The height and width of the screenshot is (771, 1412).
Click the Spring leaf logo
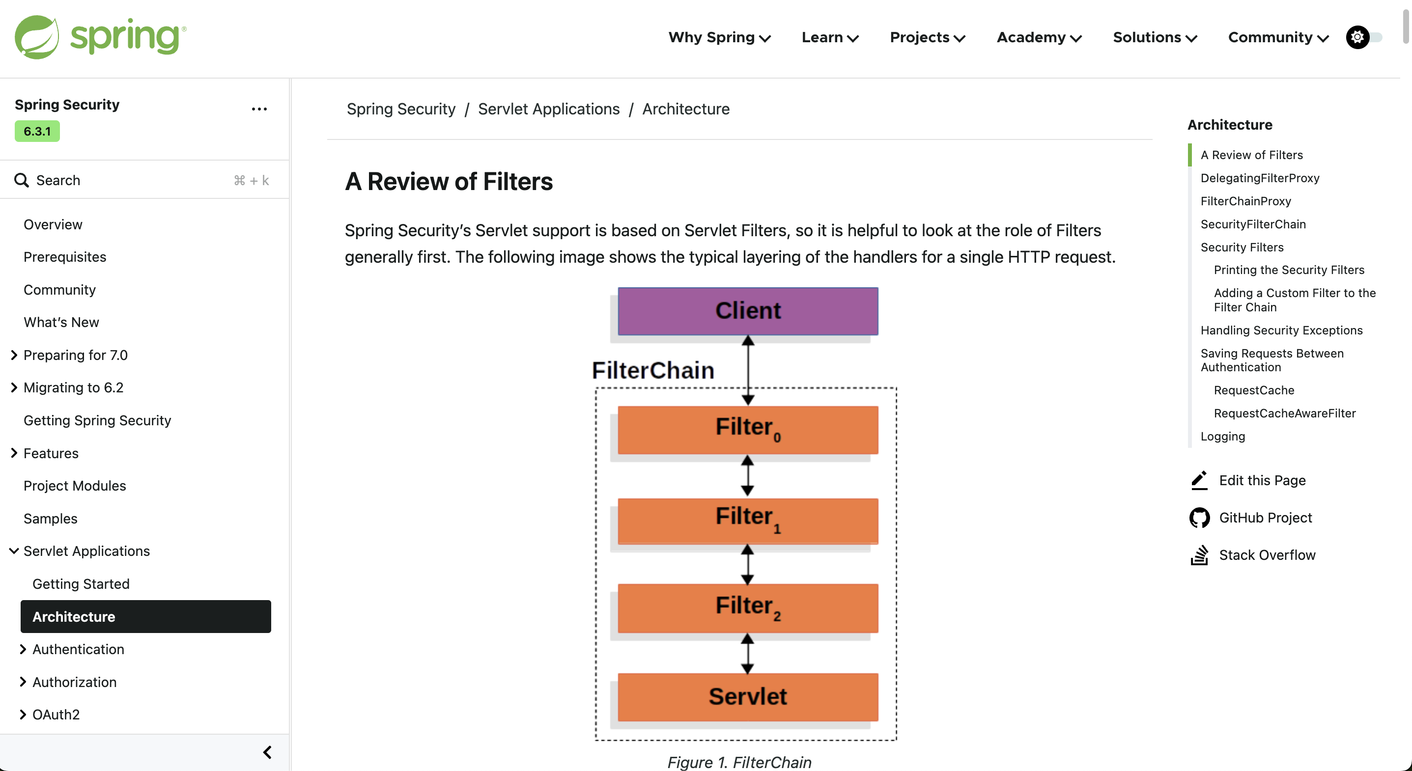click(x=36, y=37)
